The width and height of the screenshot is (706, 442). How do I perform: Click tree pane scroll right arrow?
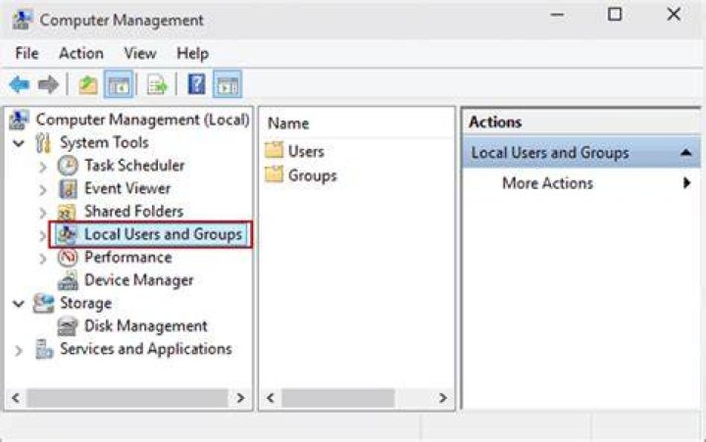click(x=240, y=398)
